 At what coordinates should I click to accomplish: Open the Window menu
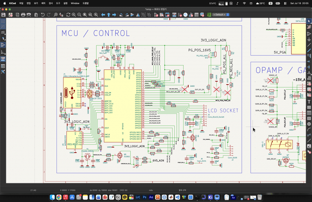pyautogui.click(x=75, y=3)
